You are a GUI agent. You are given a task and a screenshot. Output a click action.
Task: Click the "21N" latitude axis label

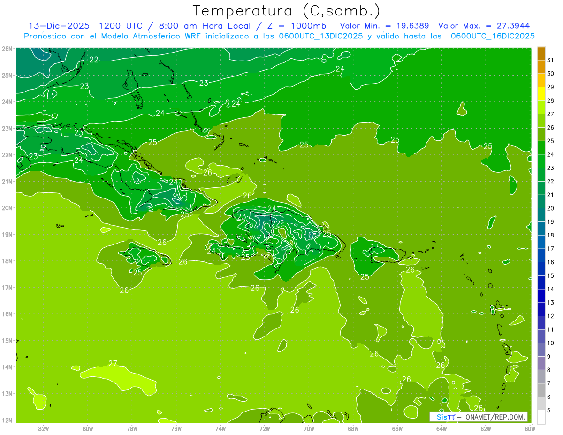[7, 181]
